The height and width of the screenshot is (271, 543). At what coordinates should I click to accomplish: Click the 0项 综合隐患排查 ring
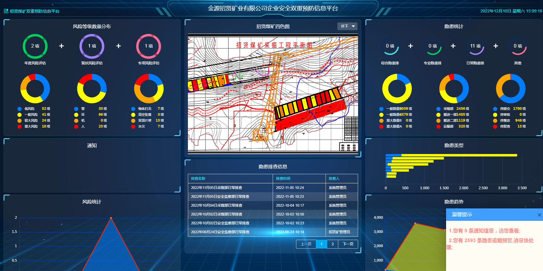coord(390,46)
